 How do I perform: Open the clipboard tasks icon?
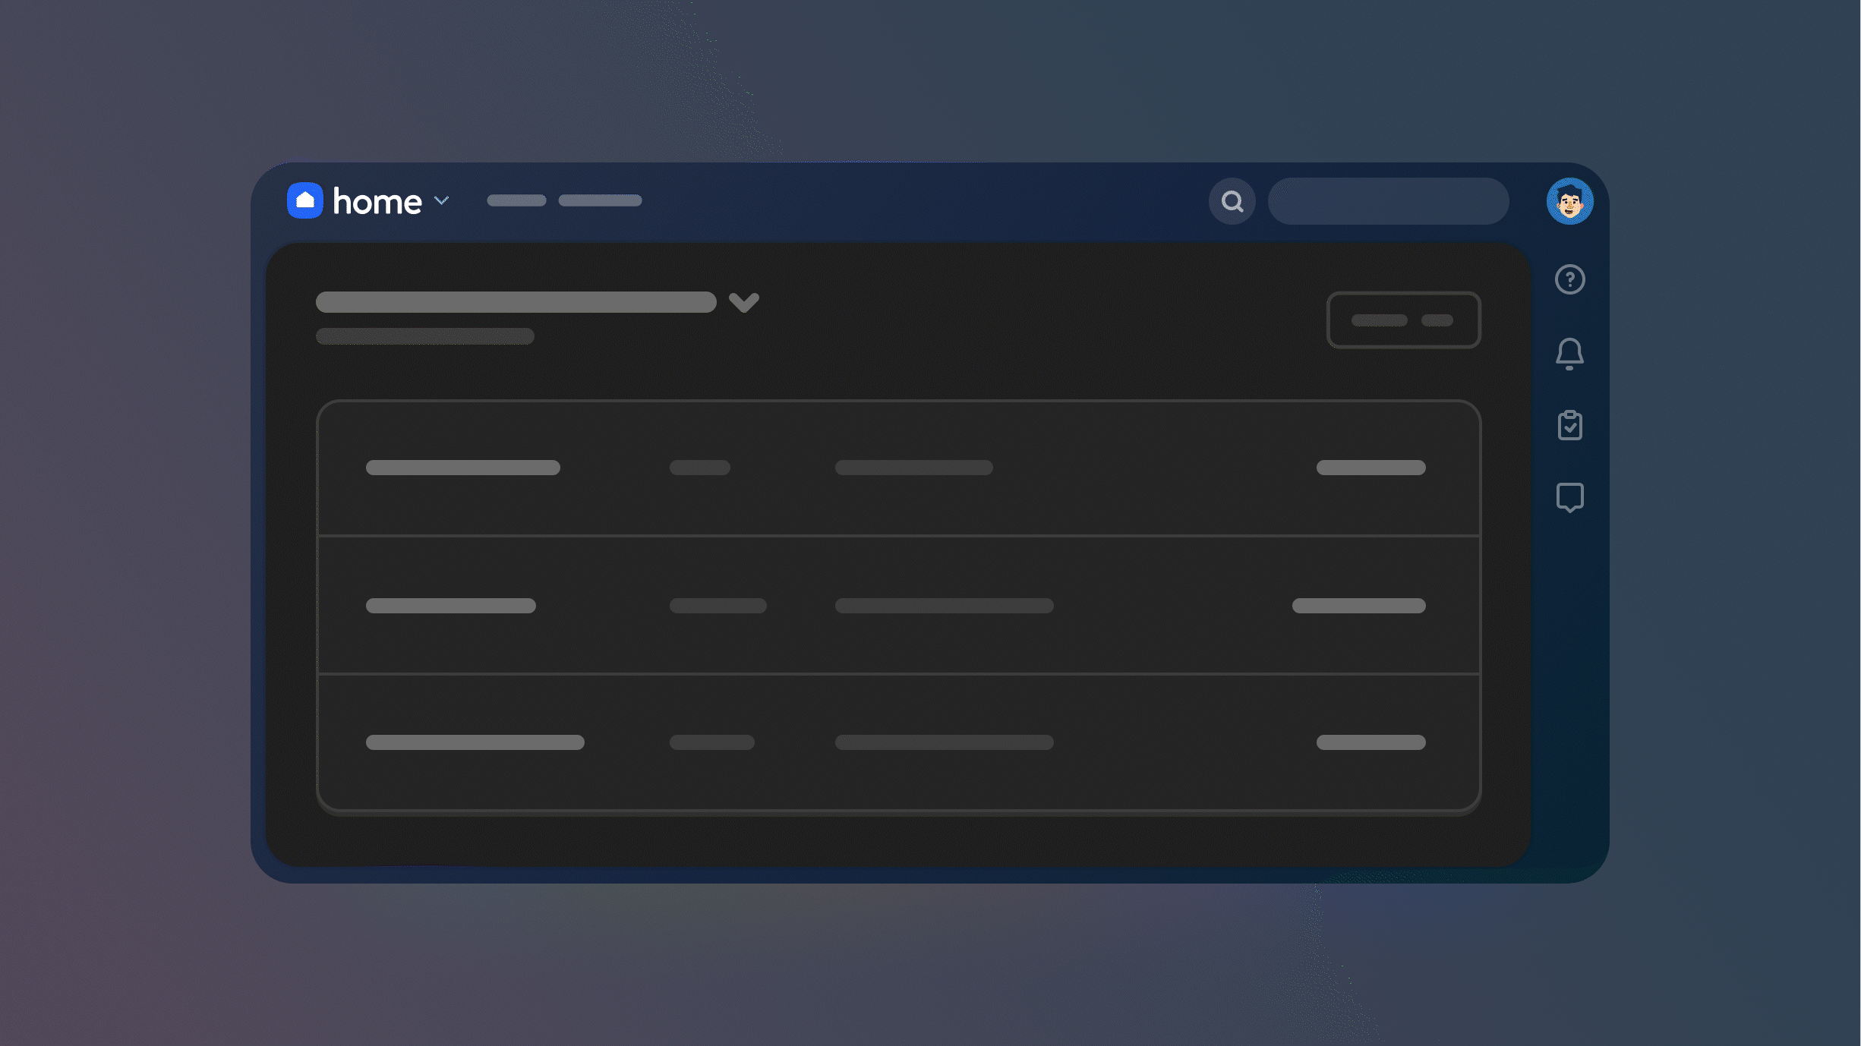1569,425
